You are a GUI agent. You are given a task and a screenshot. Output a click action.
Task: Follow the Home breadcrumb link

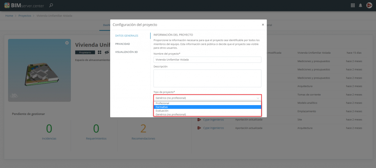click(x=9, y=16)
